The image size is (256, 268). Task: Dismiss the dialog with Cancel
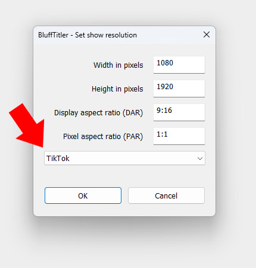166,196
